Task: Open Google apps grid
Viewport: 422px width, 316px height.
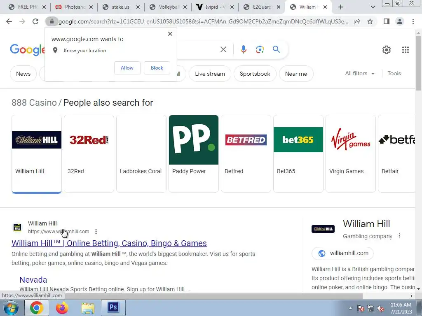Action: tap(406, 50)
